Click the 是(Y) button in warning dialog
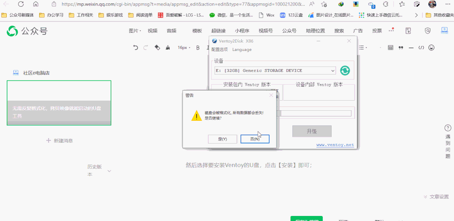454x221 pixels. click(222, 139)
